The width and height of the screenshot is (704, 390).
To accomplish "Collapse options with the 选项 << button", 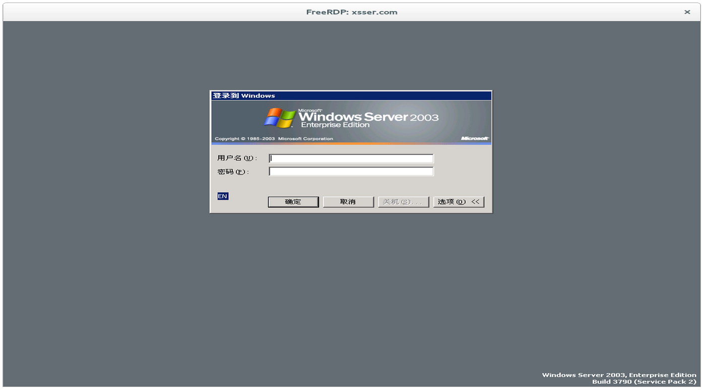I will point(459,202).
